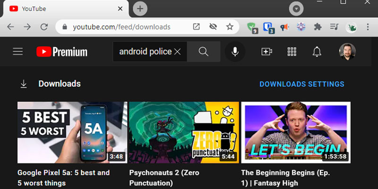Click the open-in-app icon in address bar
The image size is (378, 189).
coord(197,27)
